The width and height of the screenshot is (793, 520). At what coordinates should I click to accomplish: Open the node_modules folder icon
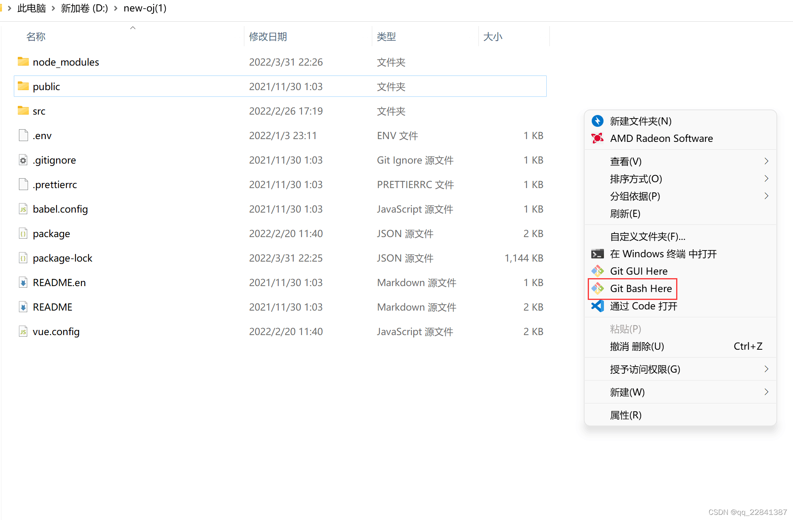tap(23, 62)
